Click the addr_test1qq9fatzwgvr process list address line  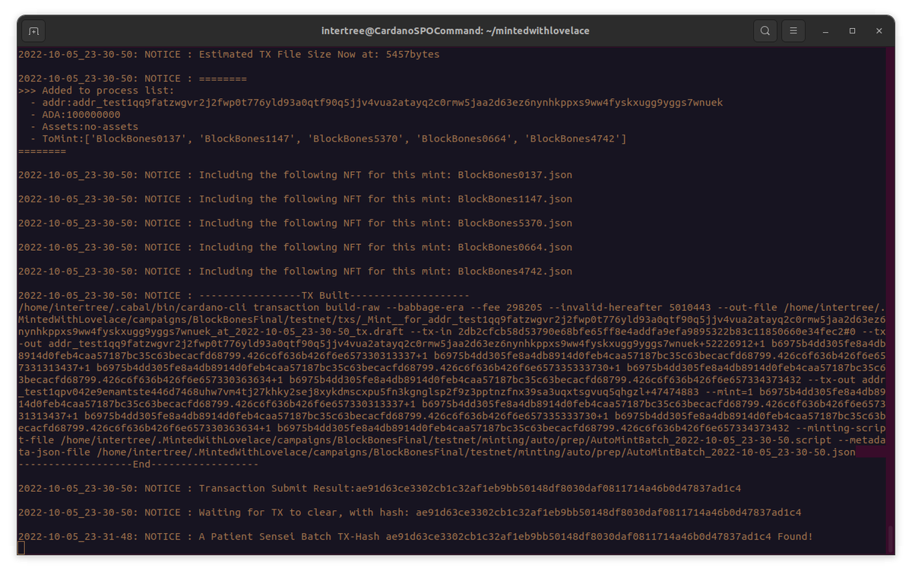pyautogui.click(x=376, y=103)
